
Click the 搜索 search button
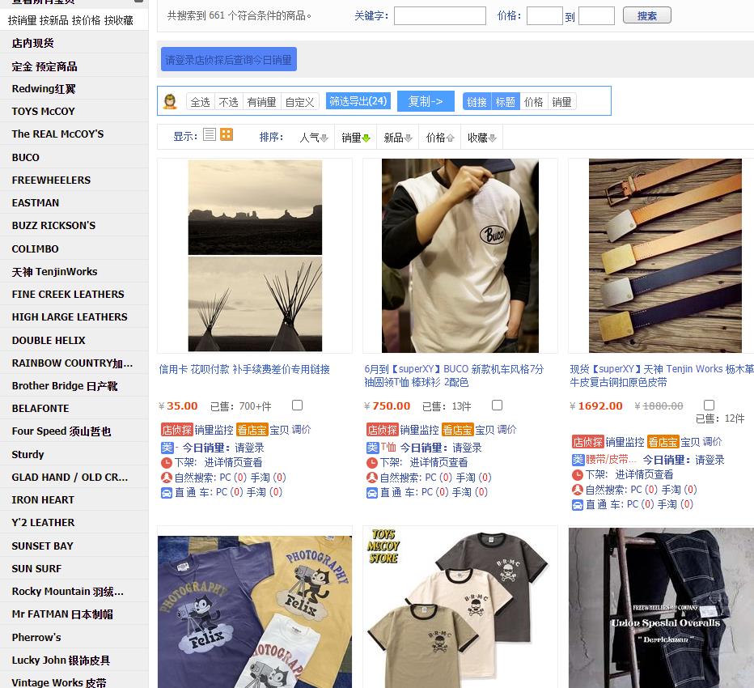click(646, 16)
